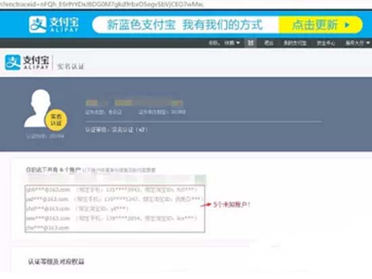Select the qbh***@163.com account row
Image resolution: width=372 pixels, height=279 pixels.
112,190
